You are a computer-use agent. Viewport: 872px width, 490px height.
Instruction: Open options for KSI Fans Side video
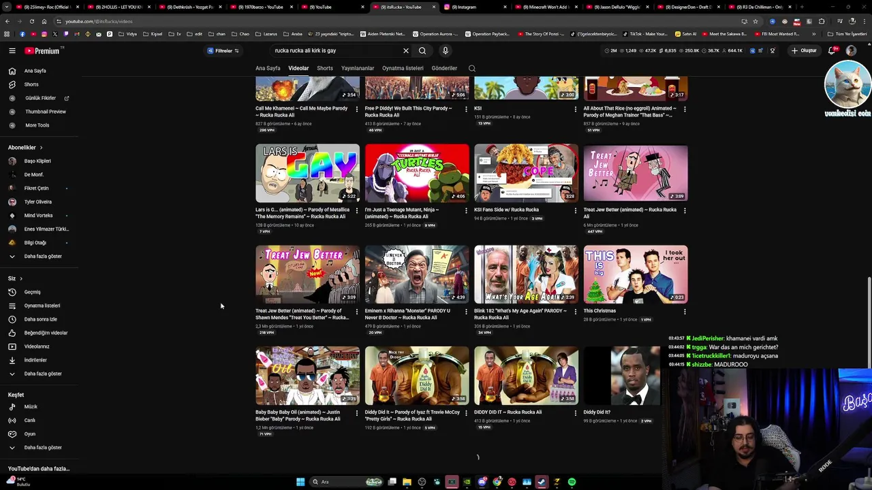(x=575, y=210)
